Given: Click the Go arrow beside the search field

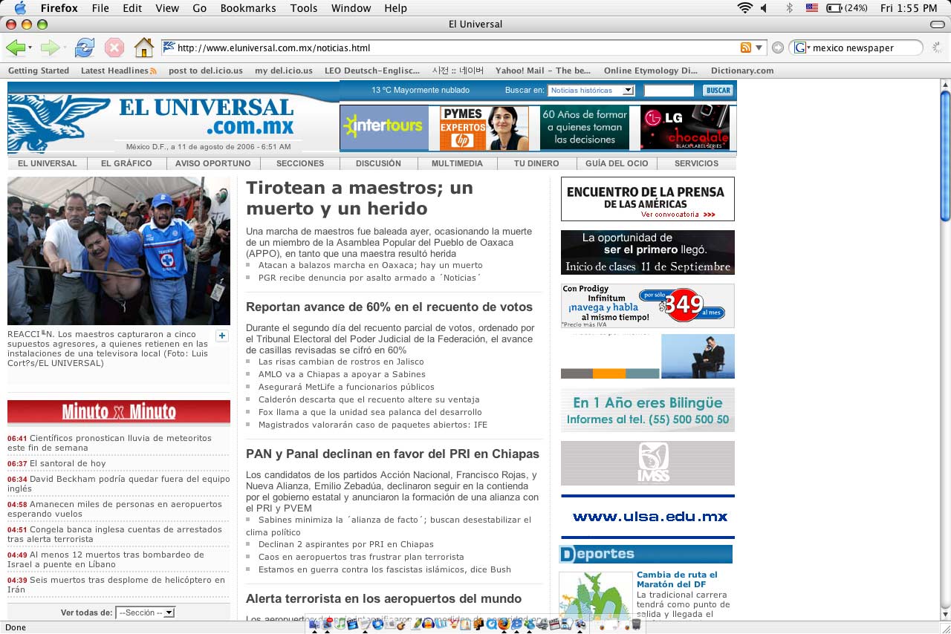Looking at the screenshot, I should point(777,46).
